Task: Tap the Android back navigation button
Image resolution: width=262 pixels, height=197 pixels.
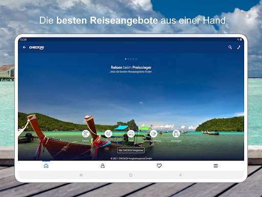Action: click(181, 175)
